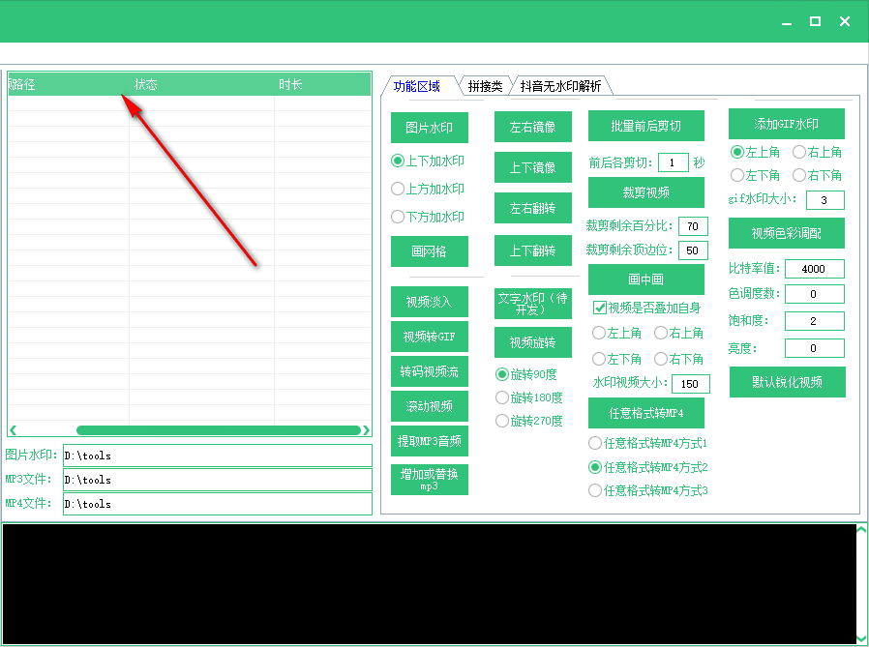The height and width of the screenshot is (647, 869).
Task: Select 旋转270度 rotation option
Action: tap(529, 421)
